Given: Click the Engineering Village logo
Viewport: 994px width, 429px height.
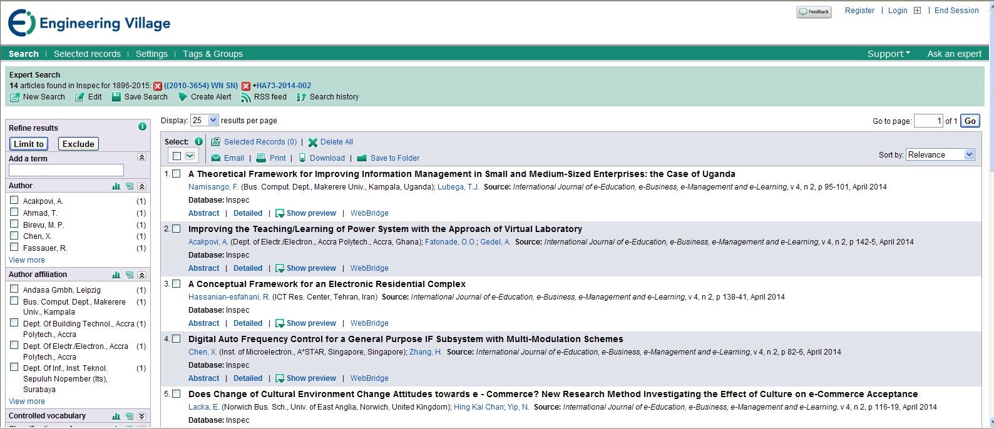Looking at the screenshot, I should pyautogui.click(x=89, y=23).
